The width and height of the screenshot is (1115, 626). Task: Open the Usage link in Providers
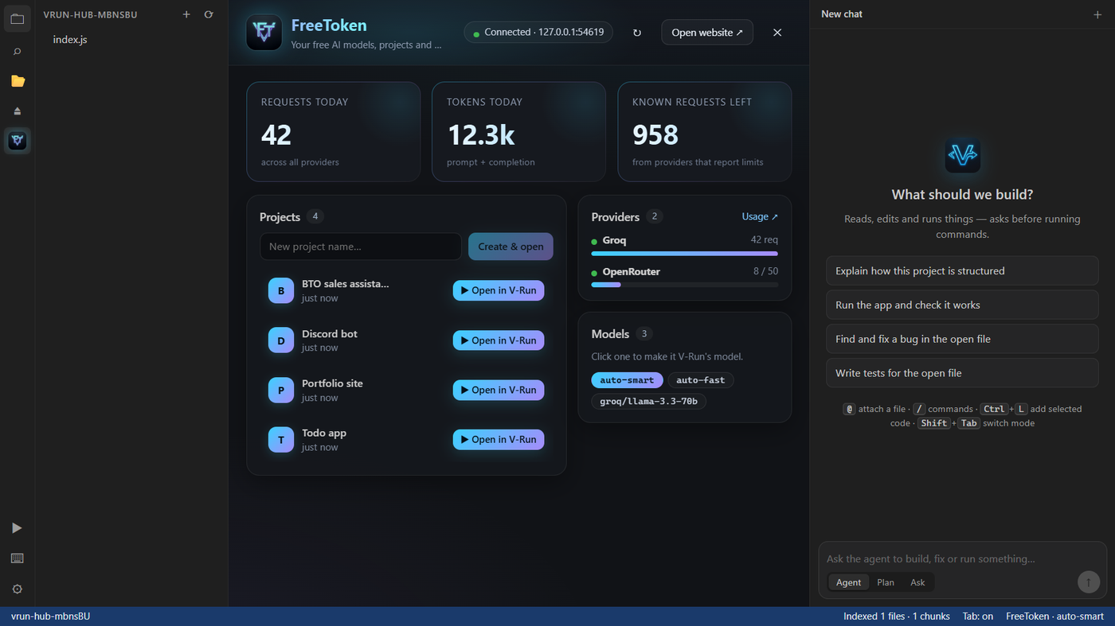[760, 216]
